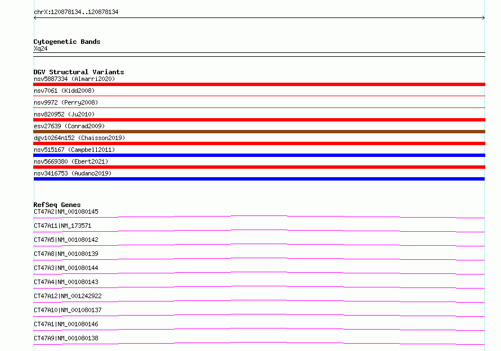The width and height of the screenshot is (501, 351).
Task: Open variant nsv820952 (Ju2010) label
Action: [x=64, y=114]
